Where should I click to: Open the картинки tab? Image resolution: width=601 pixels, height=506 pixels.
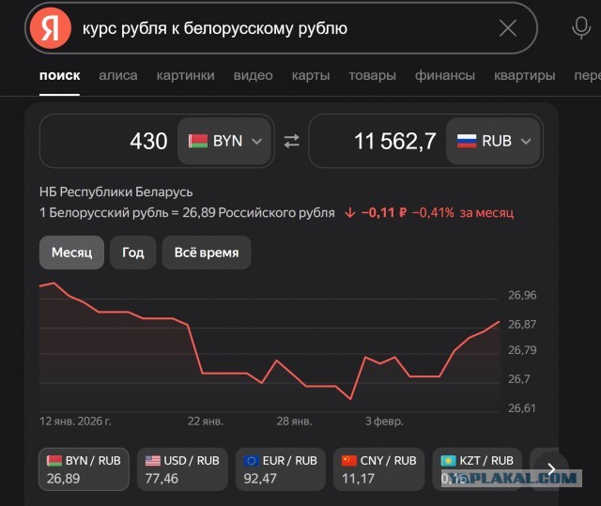point(186,75)
